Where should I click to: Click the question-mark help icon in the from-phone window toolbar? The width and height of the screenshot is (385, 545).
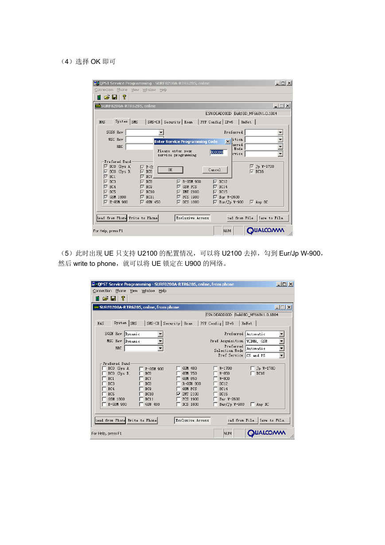(x=123, y=299)
